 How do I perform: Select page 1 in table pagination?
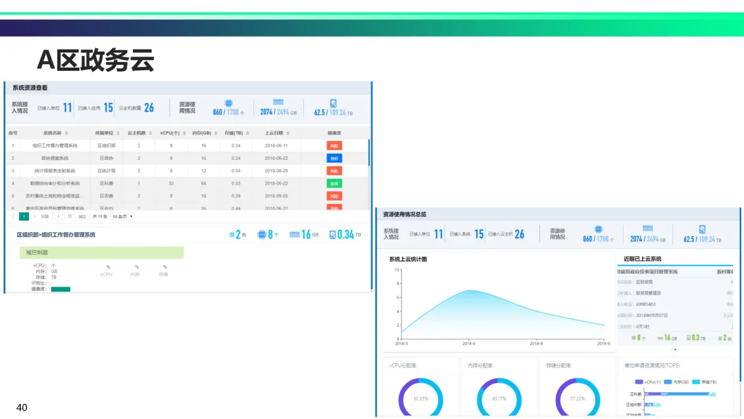[23, 216]
